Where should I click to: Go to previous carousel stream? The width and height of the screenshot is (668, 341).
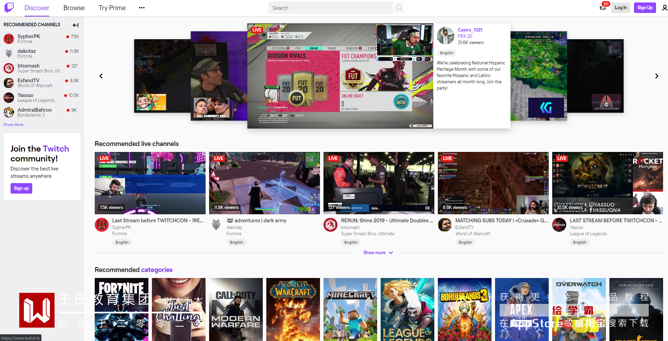click(101, 76)
